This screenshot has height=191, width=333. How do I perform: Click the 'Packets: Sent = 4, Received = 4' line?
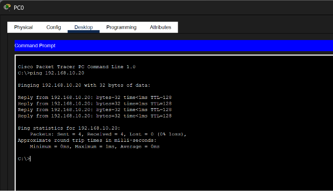click(108, 134)
